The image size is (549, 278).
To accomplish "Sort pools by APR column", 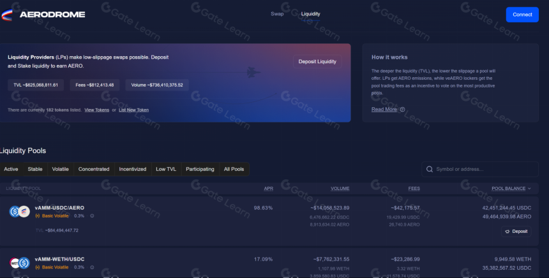I will pos(268,189).
